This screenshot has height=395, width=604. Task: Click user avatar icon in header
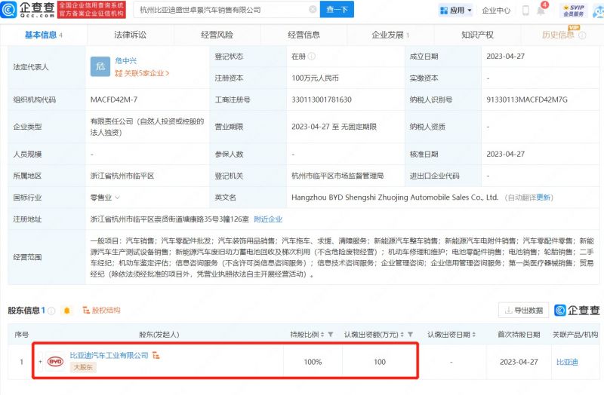pos(599,11)
